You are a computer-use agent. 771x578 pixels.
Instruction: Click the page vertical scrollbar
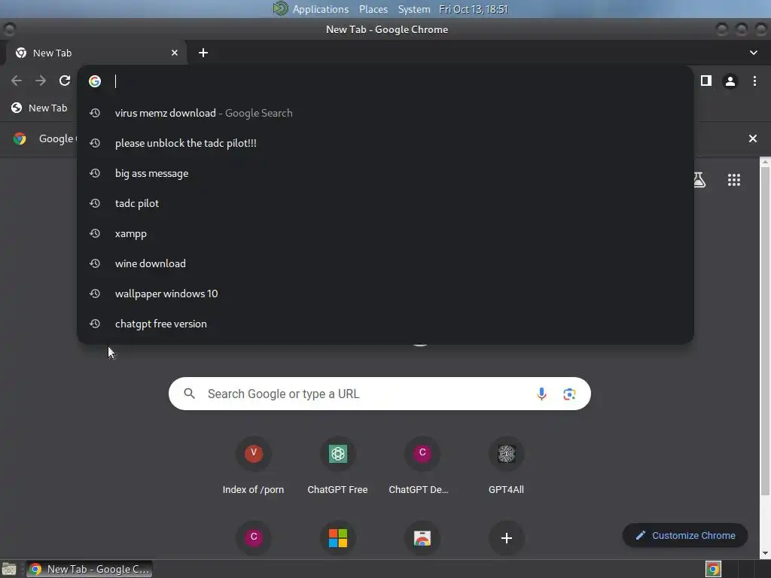pyautogui.click(x=765, y=332)
